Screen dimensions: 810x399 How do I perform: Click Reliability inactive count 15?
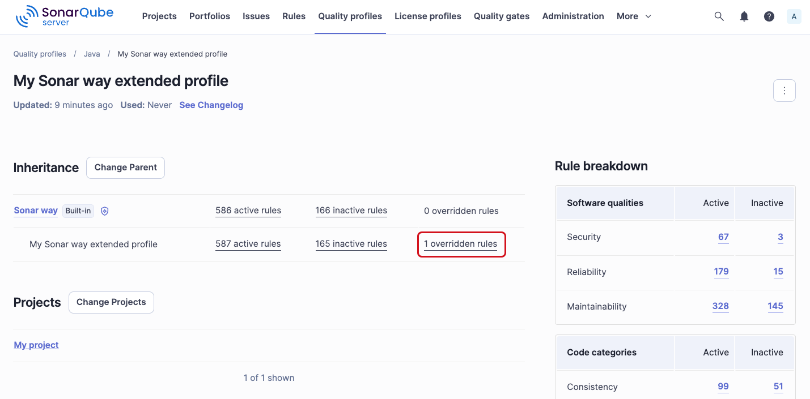click(778, 272)
